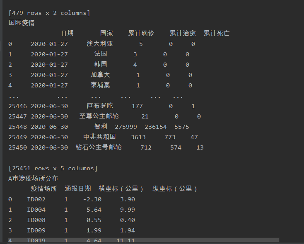Click the row index 25447
This screenshot has width=304, height=244.
point(18,116)
